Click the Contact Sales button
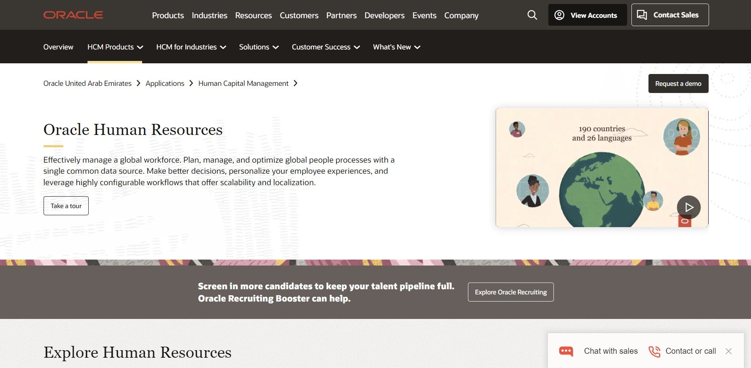Viewport: 751px width, 368px height. click(670, 15)
